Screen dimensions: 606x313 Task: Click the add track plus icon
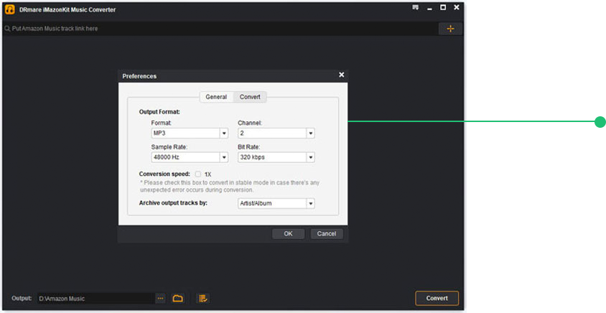tap(450, 29)
